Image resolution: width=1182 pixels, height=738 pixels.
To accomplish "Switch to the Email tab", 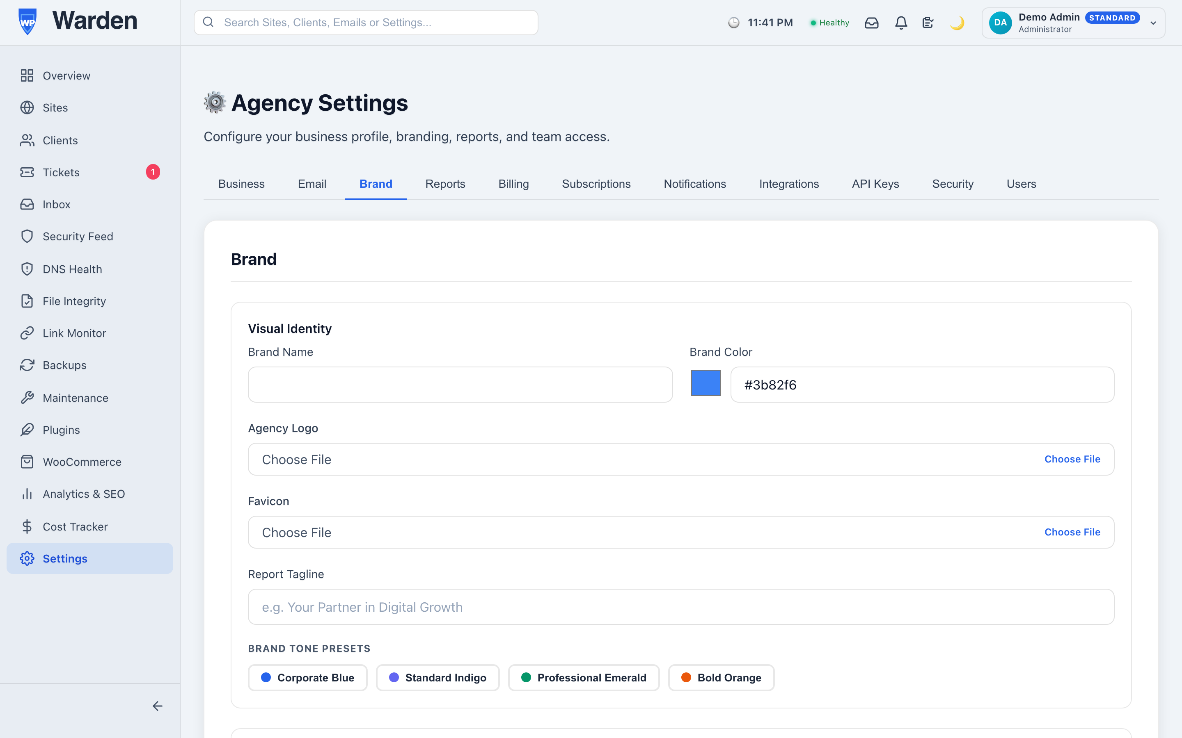I will coord(312,184).
